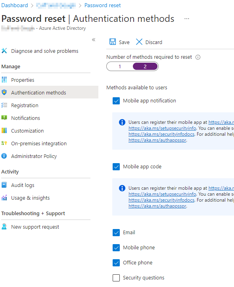Viewport: 234px width, 287px height.
Task: Enable the Security questions checkbox
Action: point(116,277)
